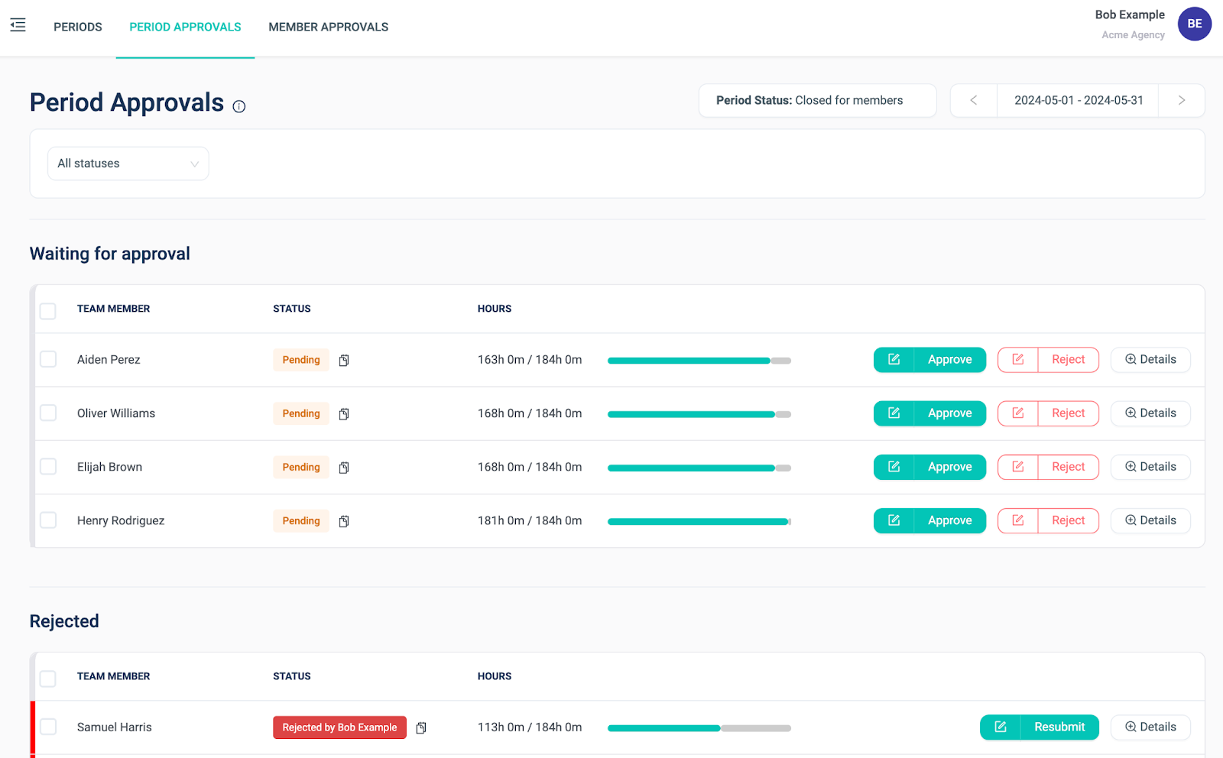The width and height of the screenshot is (1223, 758).
Task: Resubmit Samuel Harris's period
Action: (x=1060, y=727)
